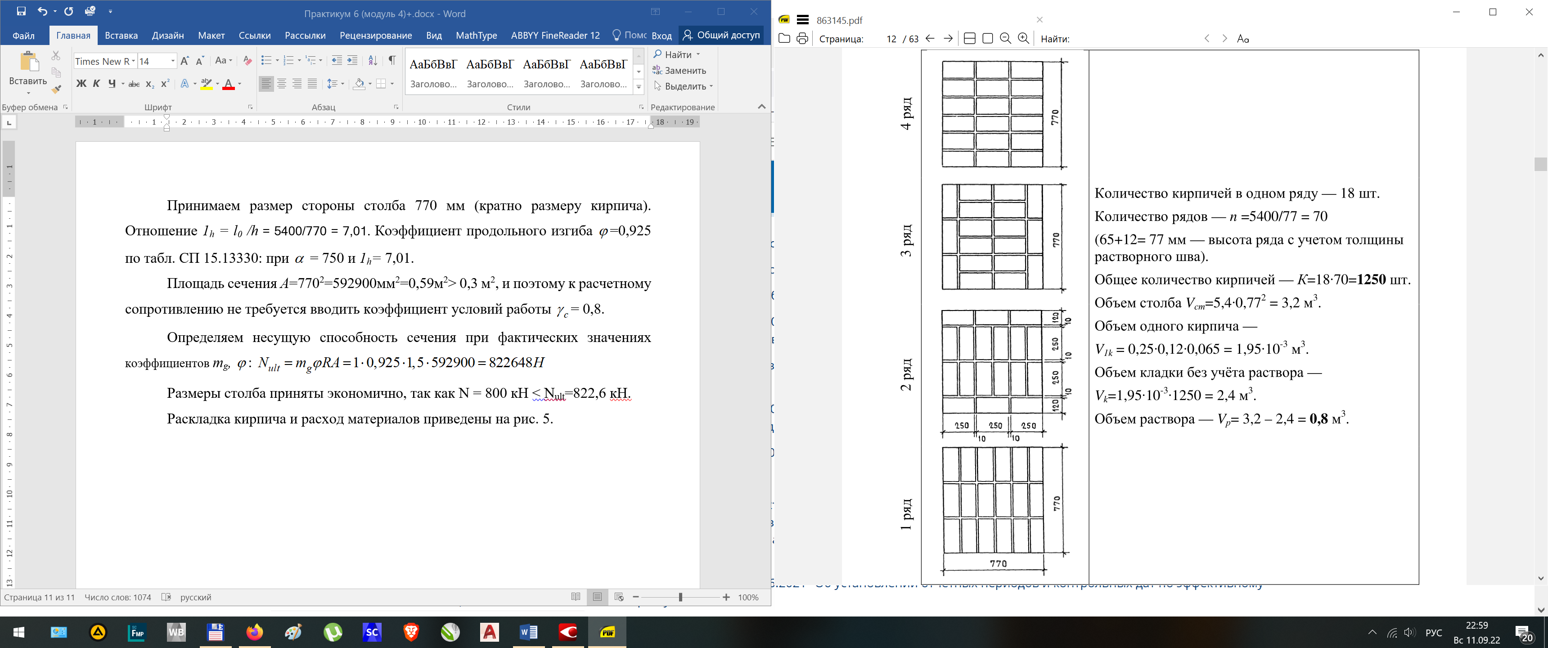The image size is (1548, 648).
Task: Click the Save icon in Word title bar
Action: (x=22, y=11)
